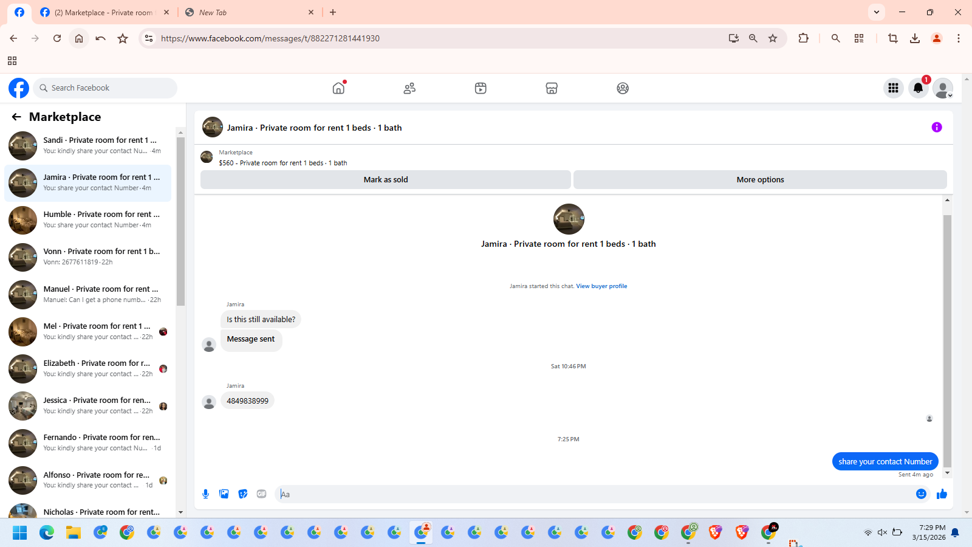The height and width of the screenshot is (547, 972).
Task: Open Mel private room conversation
Action: click(88, 332)
